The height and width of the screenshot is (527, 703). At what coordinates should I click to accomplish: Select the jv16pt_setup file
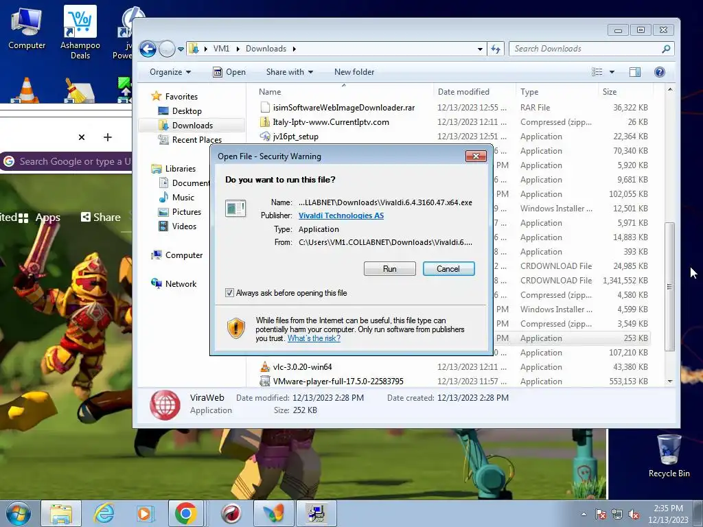pos(295,137)
